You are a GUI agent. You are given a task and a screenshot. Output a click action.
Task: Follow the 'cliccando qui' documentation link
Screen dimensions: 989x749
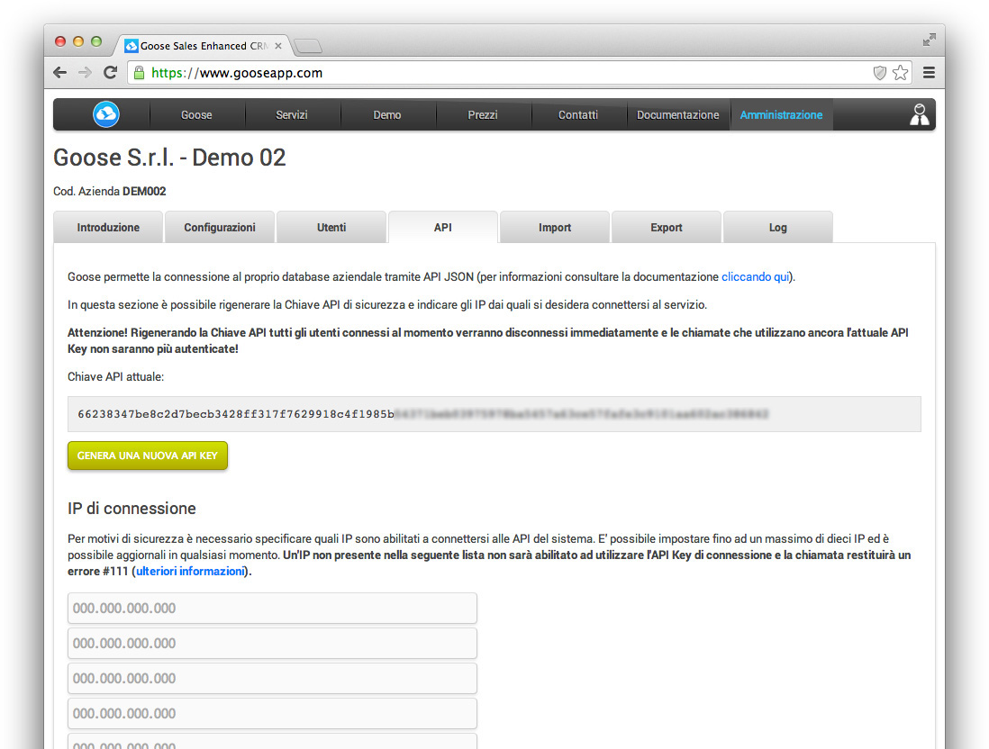(x=755, y=276)
